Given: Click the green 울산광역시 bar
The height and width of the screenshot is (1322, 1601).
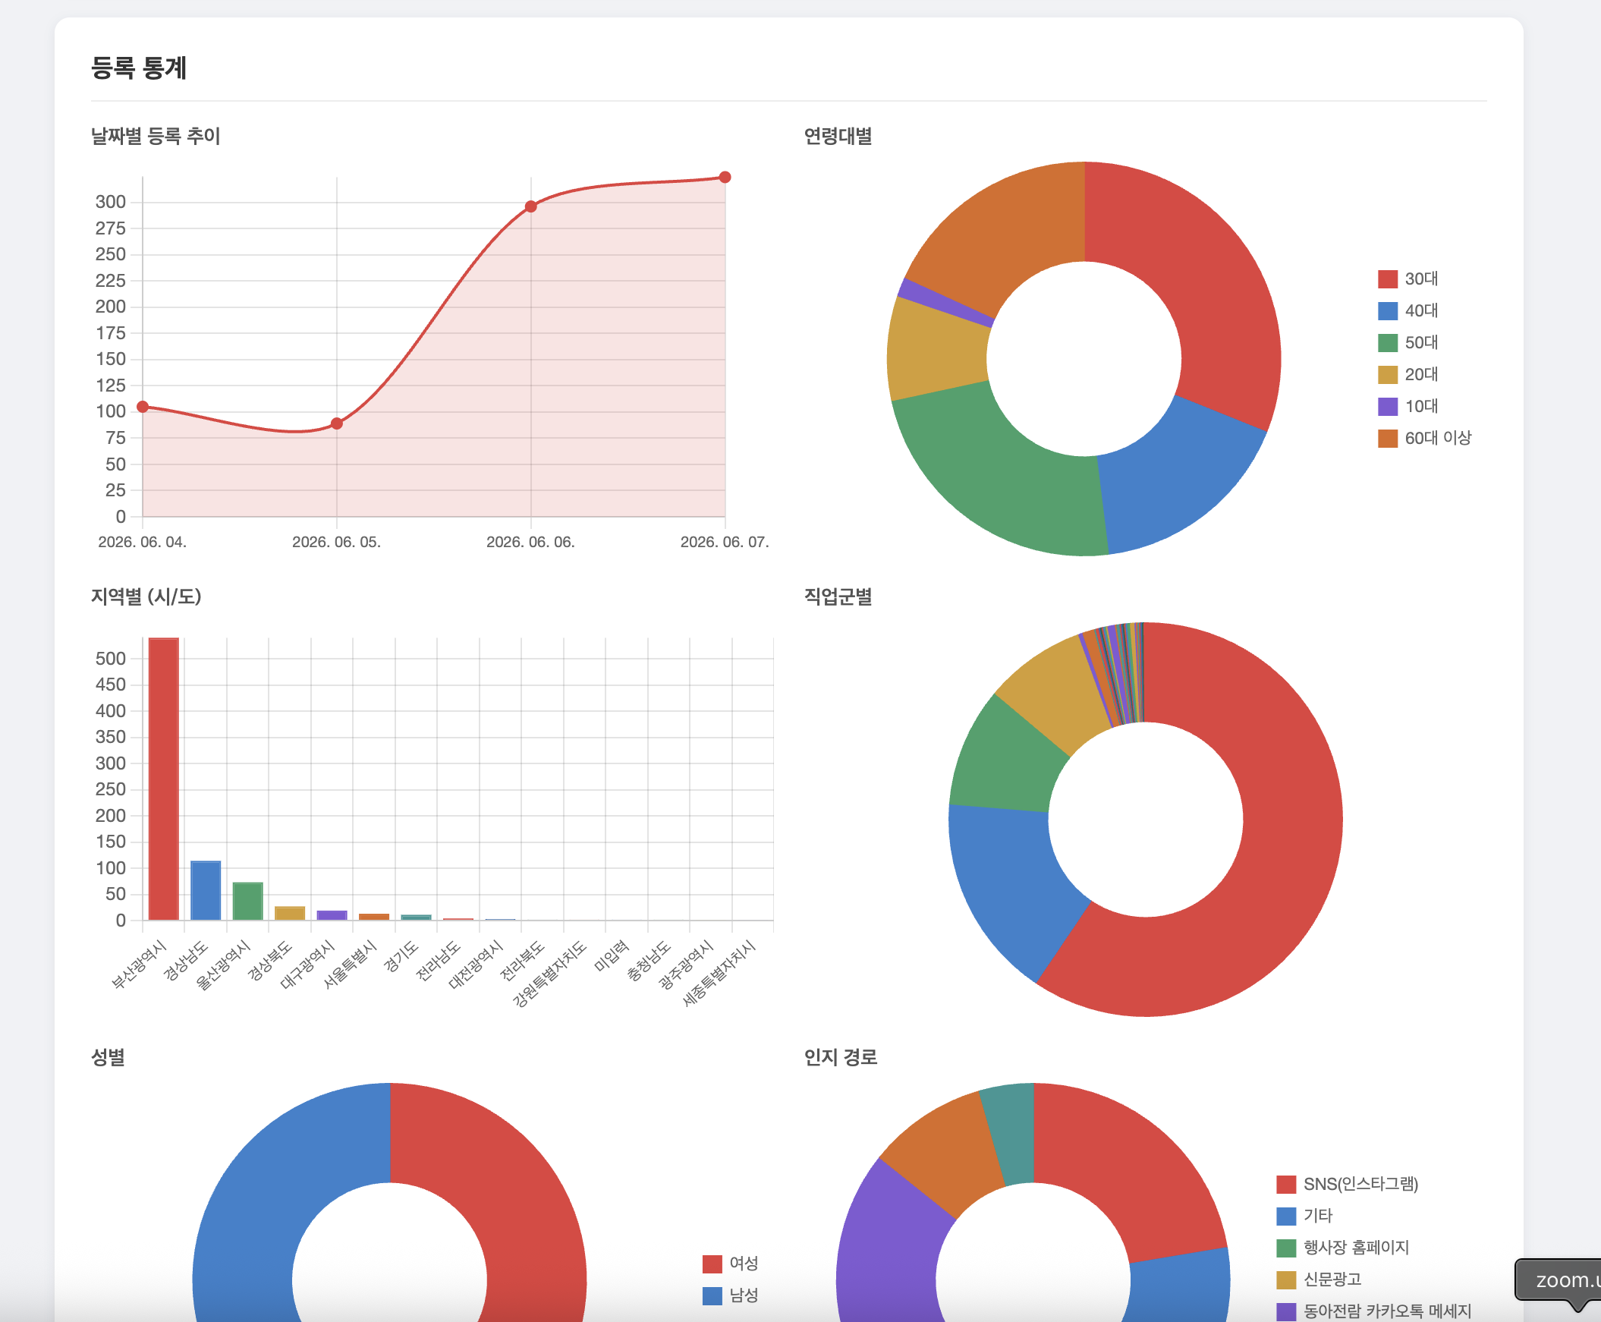Looking at the screenshot, I should 247,901.
